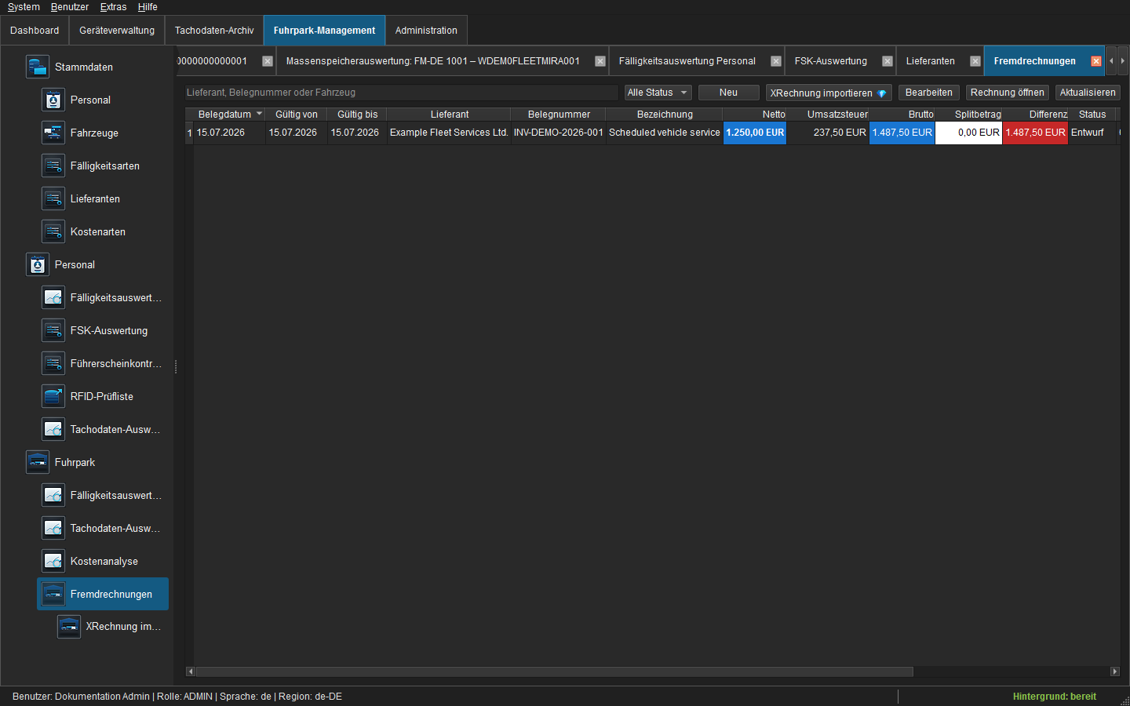Screen dimensions: 1130x706
Task: Close the 000000000001 tab
Action: click(x=268, y=61)
